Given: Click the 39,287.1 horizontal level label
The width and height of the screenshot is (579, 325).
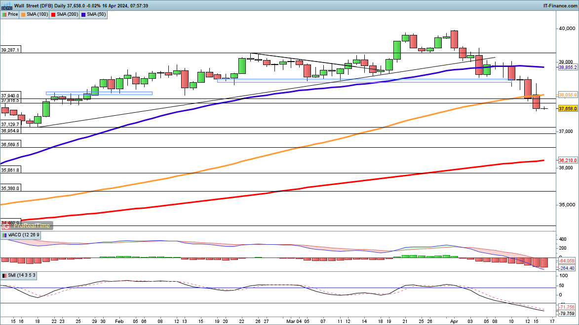Looking at the screenshot, I should click(10, 50).
